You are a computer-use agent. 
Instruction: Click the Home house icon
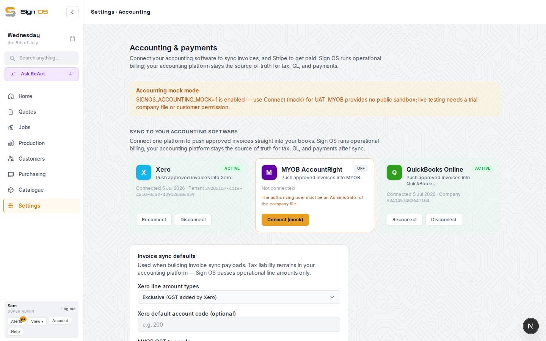[x=11, y=96]
